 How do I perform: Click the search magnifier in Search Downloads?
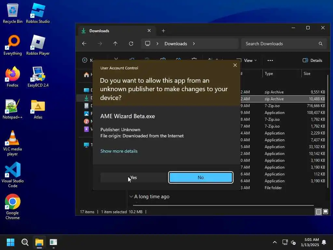[320, 44]
